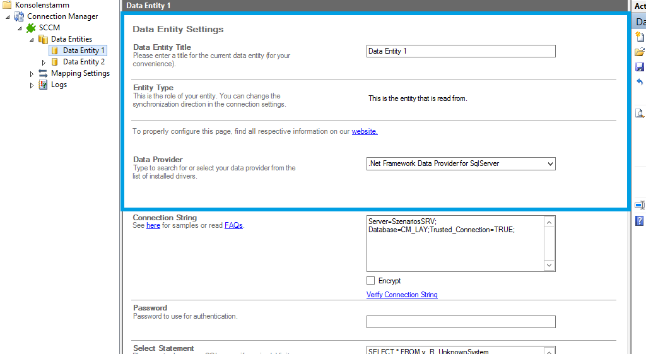Click the Verify Connection String link
The height and width of the screenshot is (354, 646).
point(402,295)
